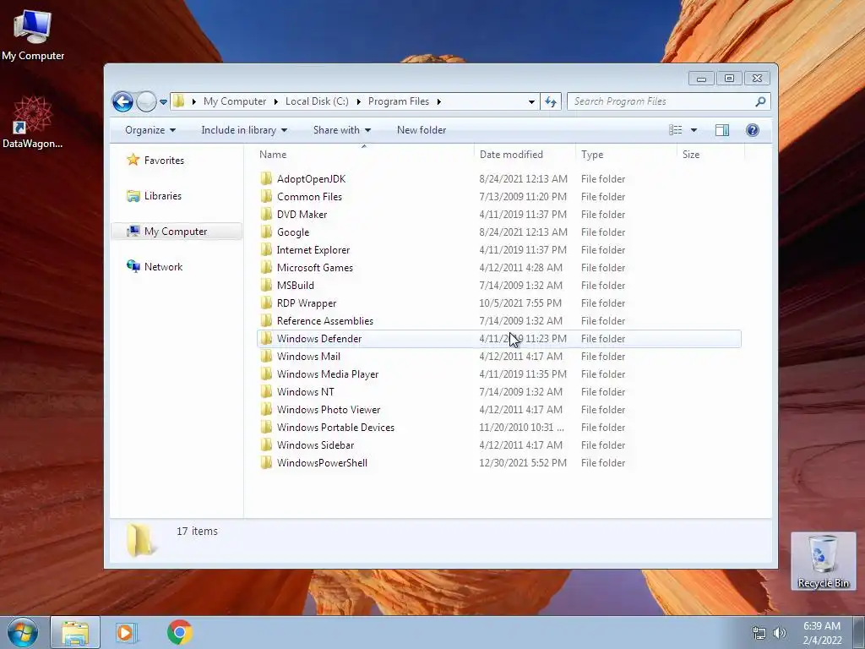
Task: Open the More view options dropdown arrow
Action: [x=694, y=130]
